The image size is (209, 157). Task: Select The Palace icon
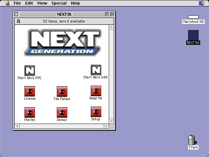[x=62, y=92]
